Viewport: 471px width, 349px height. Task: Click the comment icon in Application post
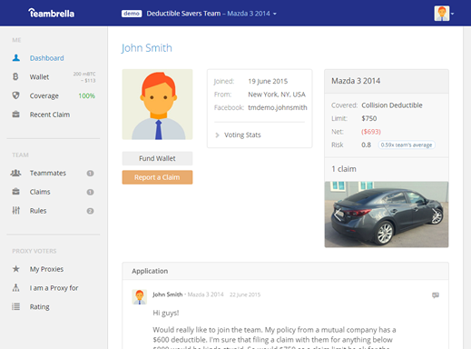pos(436,295)
